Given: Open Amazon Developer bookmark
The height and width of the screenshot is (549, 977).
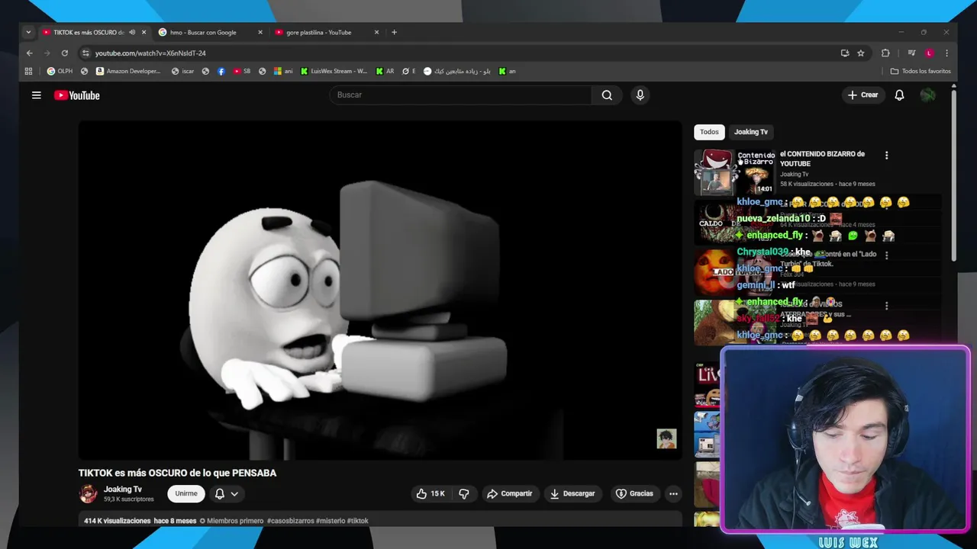Looking at the screenshot, I should (x=128, y=71).
